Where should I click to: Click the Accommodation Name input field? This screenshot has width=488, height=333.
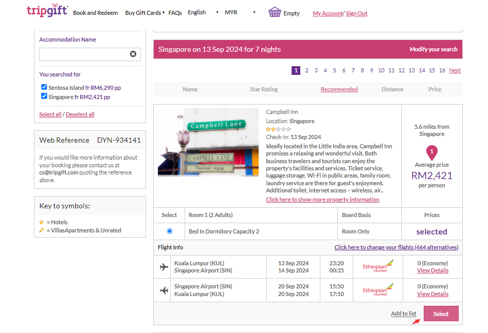[90, 54]
